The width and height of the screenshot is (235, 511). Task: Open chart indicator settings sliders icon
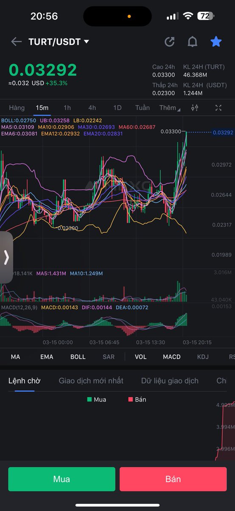tap(195, 108)
